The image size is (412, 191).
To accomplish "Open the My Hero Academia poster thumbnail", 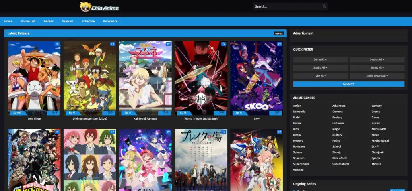I will [x=34, y=160].
